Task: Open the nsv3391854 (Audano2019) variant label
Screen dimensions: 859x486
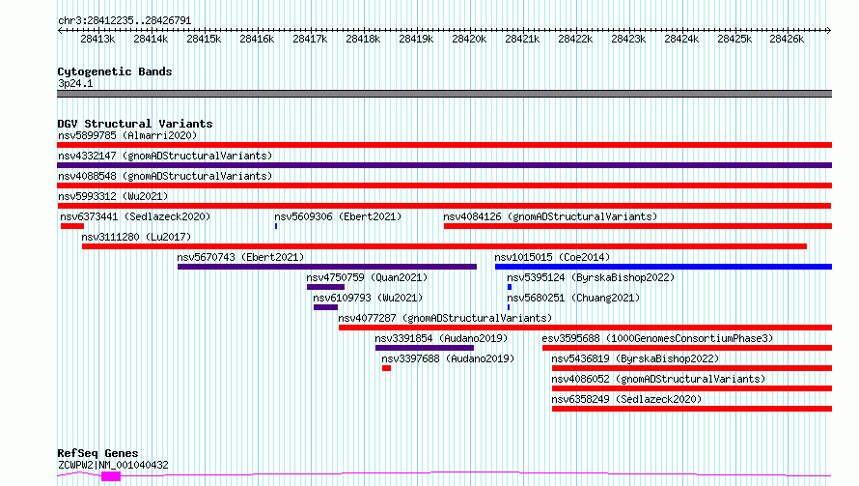Action: (441, 338)
